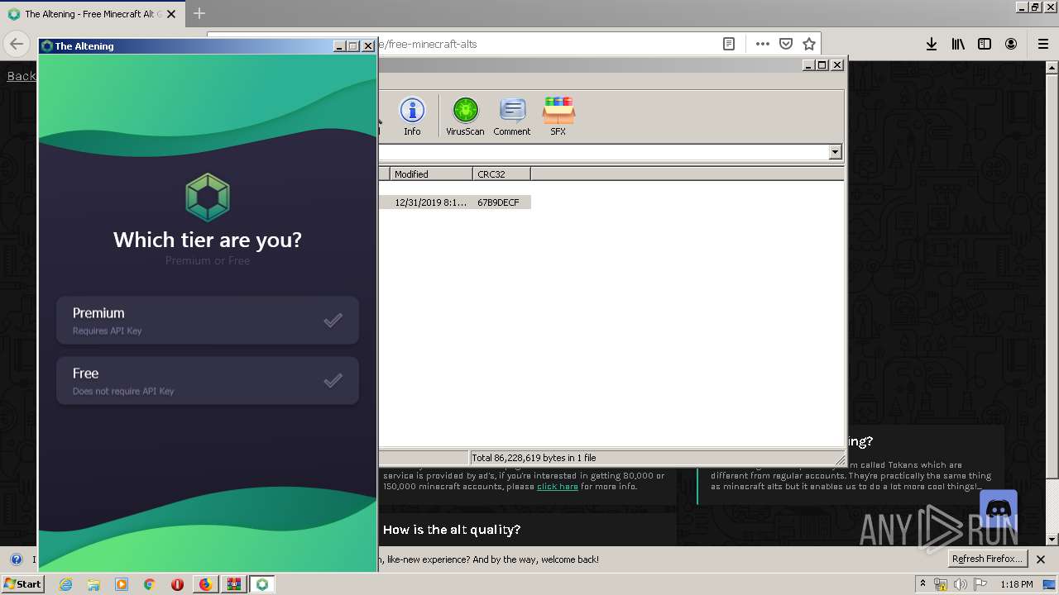1059x595 pixels.
Task: Open Firefox library icon
Action: point(958,44)
